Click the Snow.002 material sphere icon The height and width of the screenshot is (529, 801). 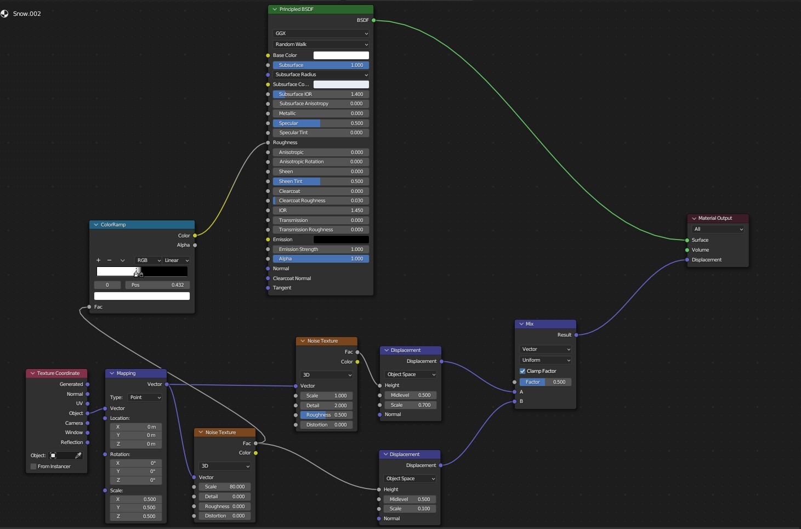click(x=4, y=14)
